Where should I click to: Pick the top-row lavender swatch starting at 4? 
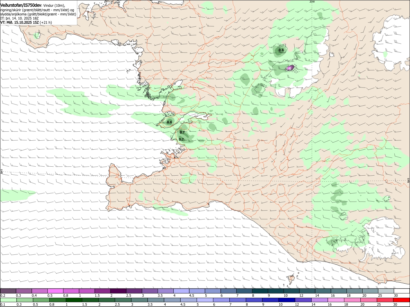(181, 291)
